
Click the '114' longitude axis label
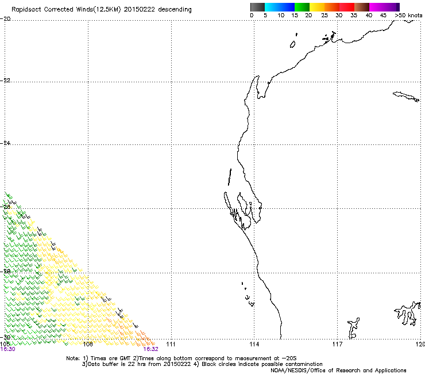point(254,345)
